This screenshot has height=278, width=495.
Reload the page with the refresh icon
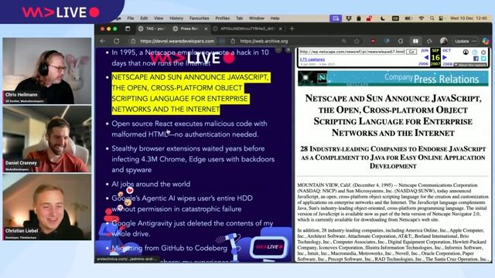117,41
